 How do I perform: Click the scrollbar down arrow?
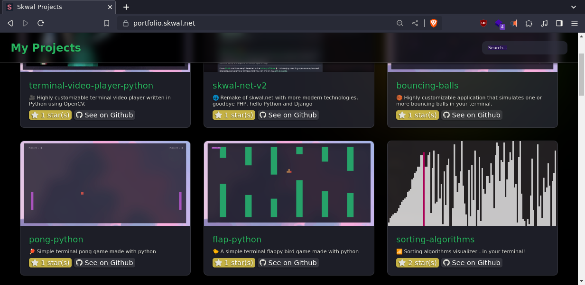[581, 281]
